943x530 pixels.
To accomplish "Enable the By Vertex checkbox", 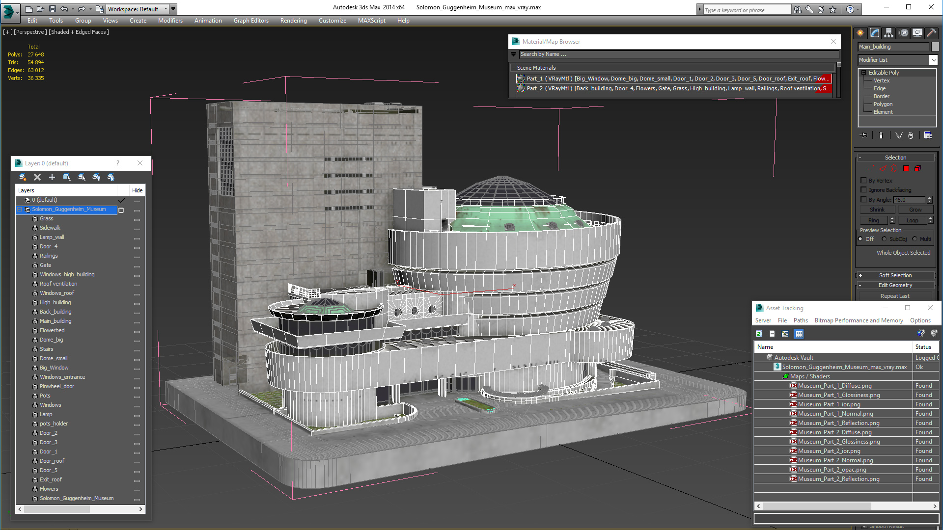I will (x=864, y=181).
